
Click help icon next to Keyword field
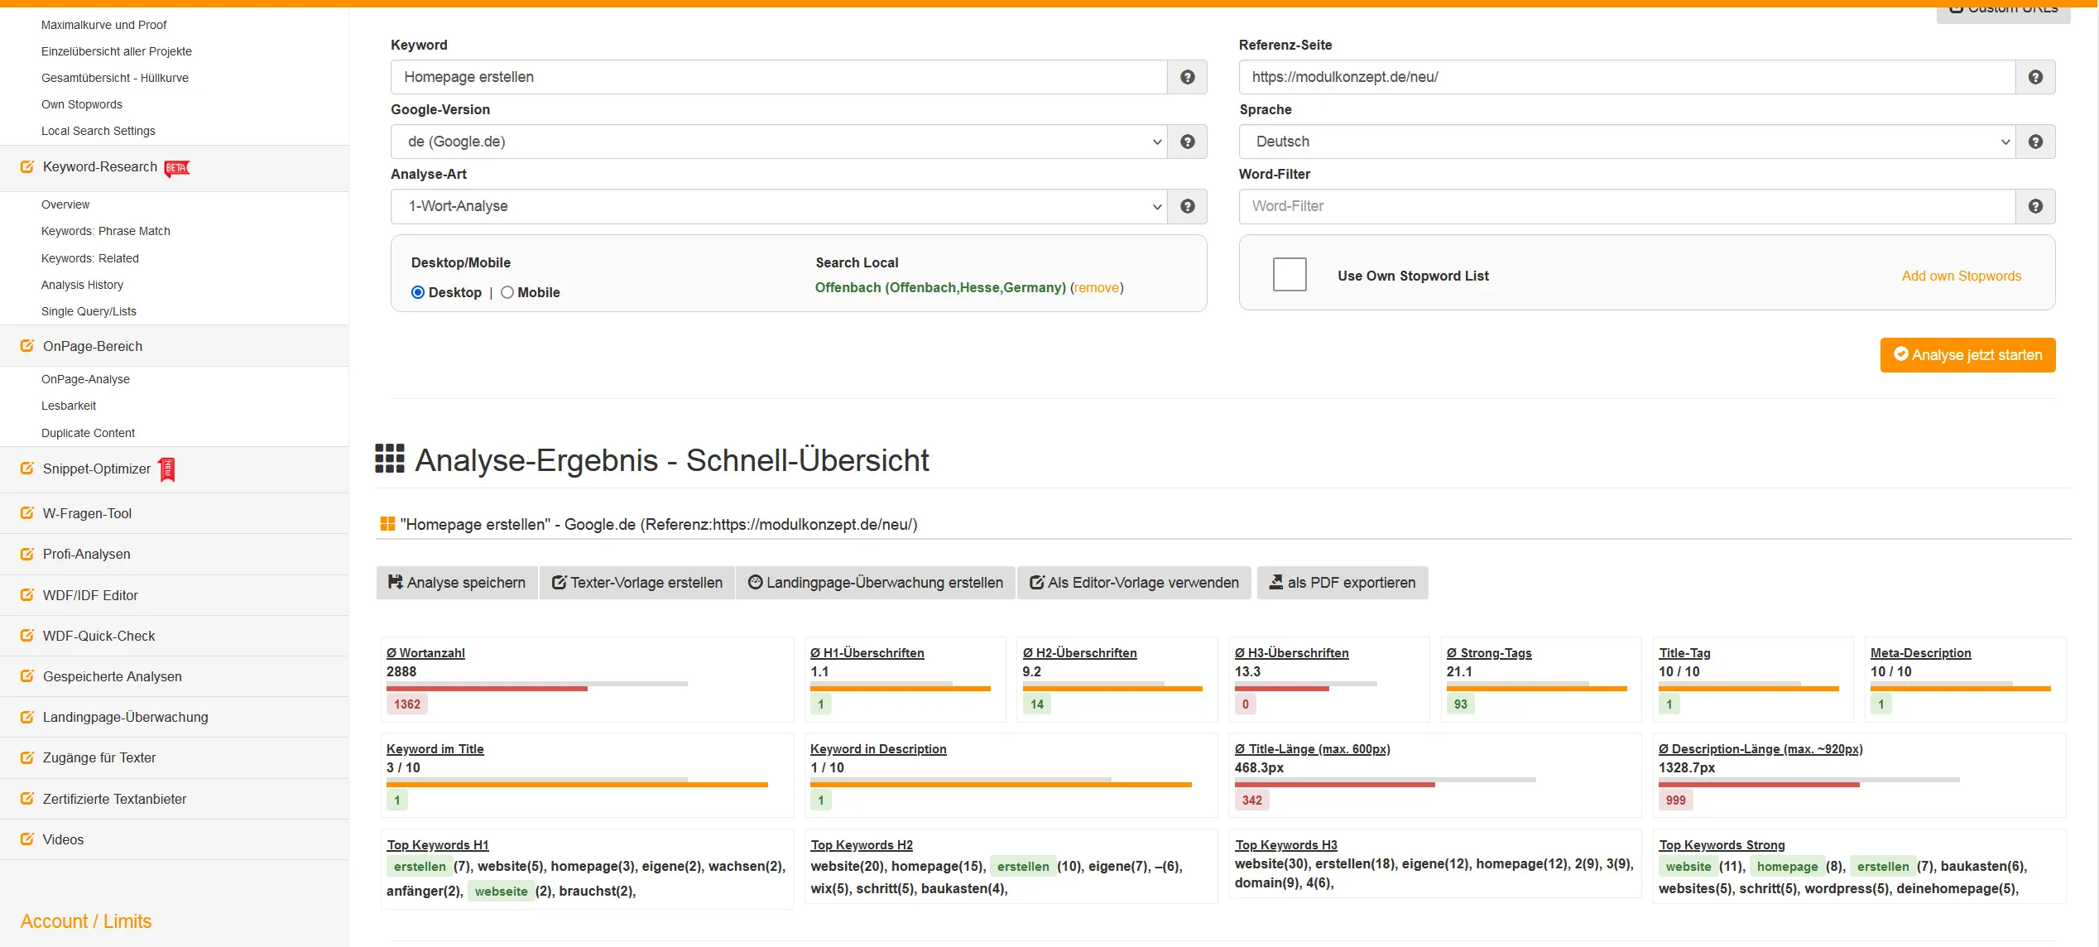coord(1187,77)
